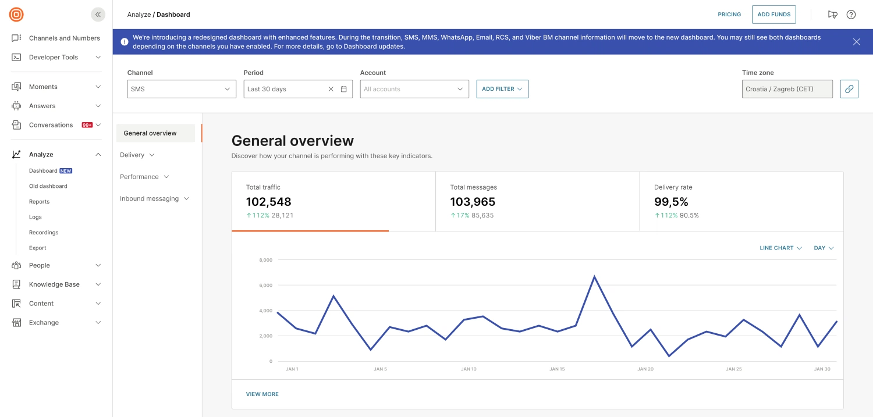Click the Conversations icon showing 99+ badge
Screen dimensions: 873x417
click(x=17, y=124)
